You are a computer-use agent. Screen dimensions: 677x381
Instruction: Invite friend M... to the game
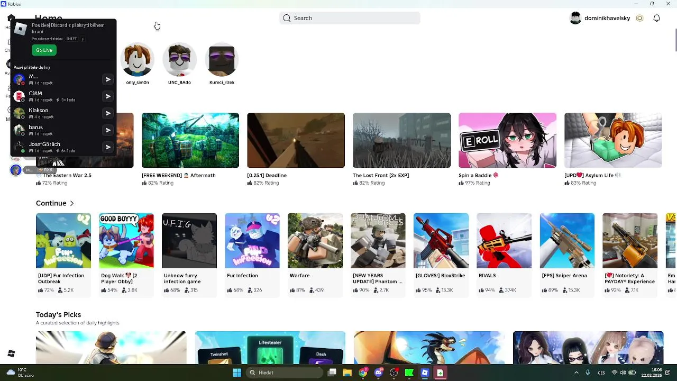point(108,79)
